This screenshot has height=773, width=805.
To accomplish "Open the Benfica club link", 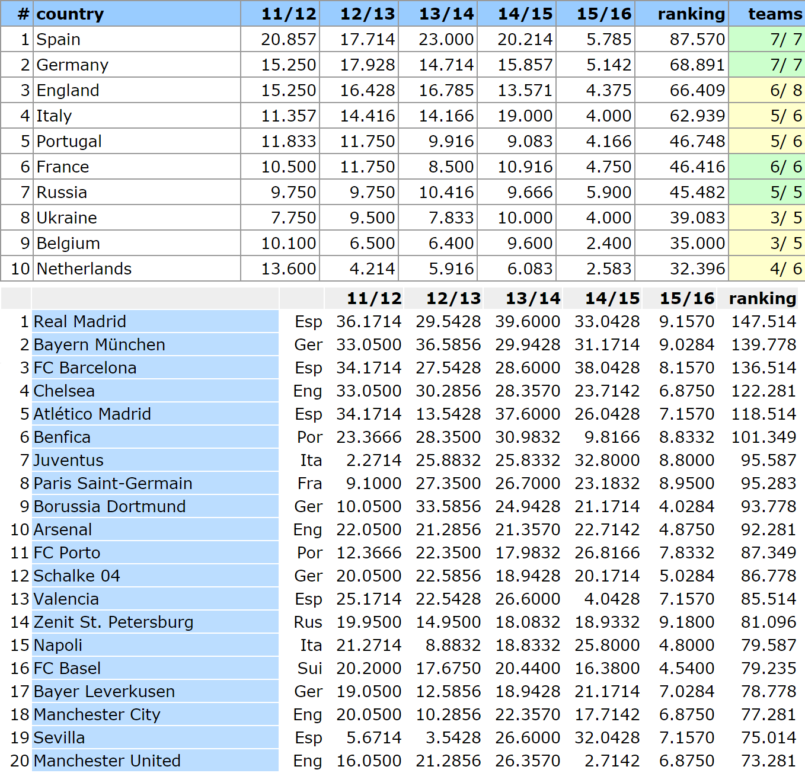I will [x=62, y=437].
